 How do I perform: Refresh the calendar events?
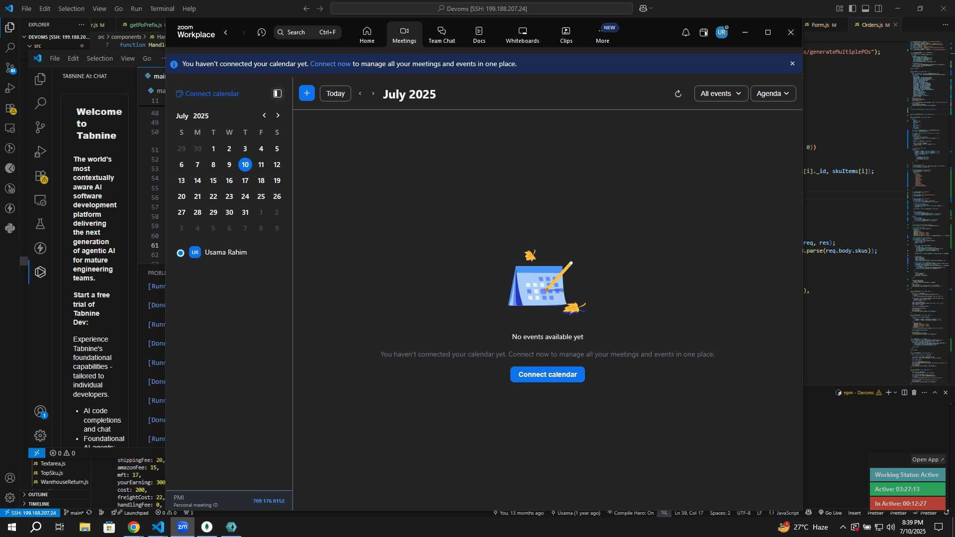(678, 93)
